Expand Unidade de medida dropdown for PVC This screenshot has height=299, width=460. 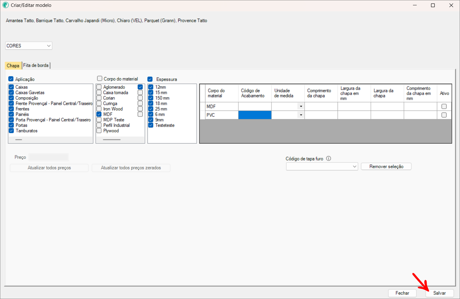pyautogui.click(x=301, y=115)
